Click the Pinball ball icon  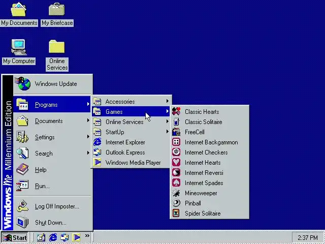coord(176,203)
